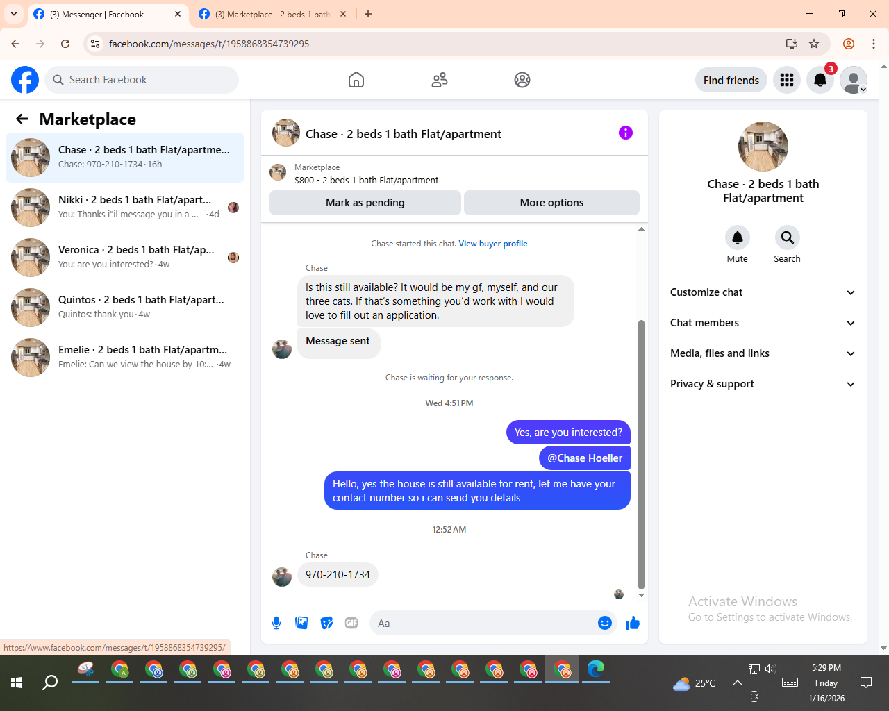The height and width of the screenshot is (711, 889).
Task: Attach a file image icon
Action: click(301, 623)
